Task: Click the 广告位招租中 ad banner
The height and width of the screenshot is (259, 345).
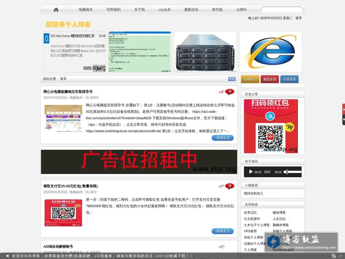Action: tap(139, 161)
